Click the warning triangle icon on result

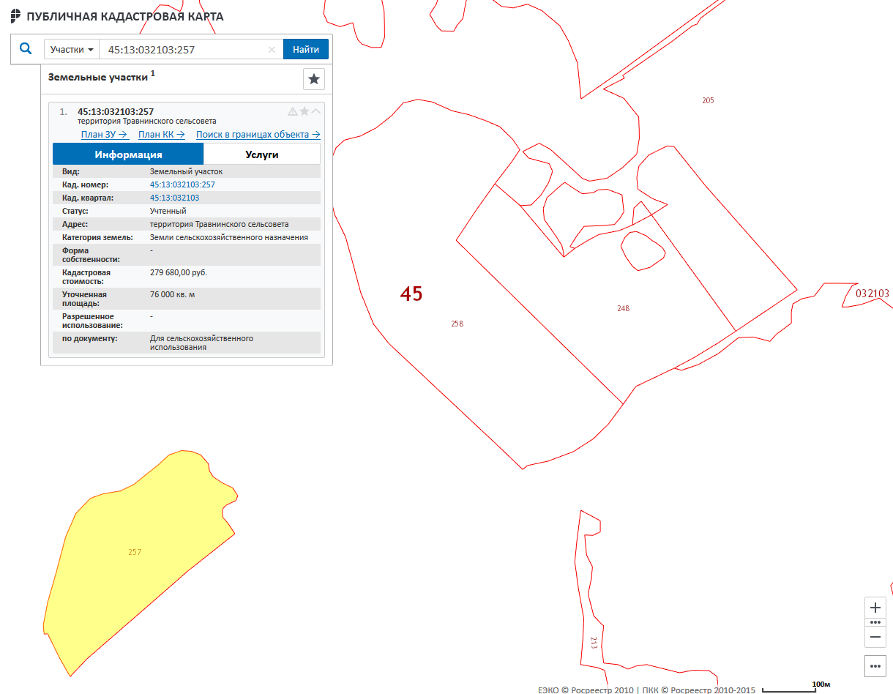(x=293, y=111)
